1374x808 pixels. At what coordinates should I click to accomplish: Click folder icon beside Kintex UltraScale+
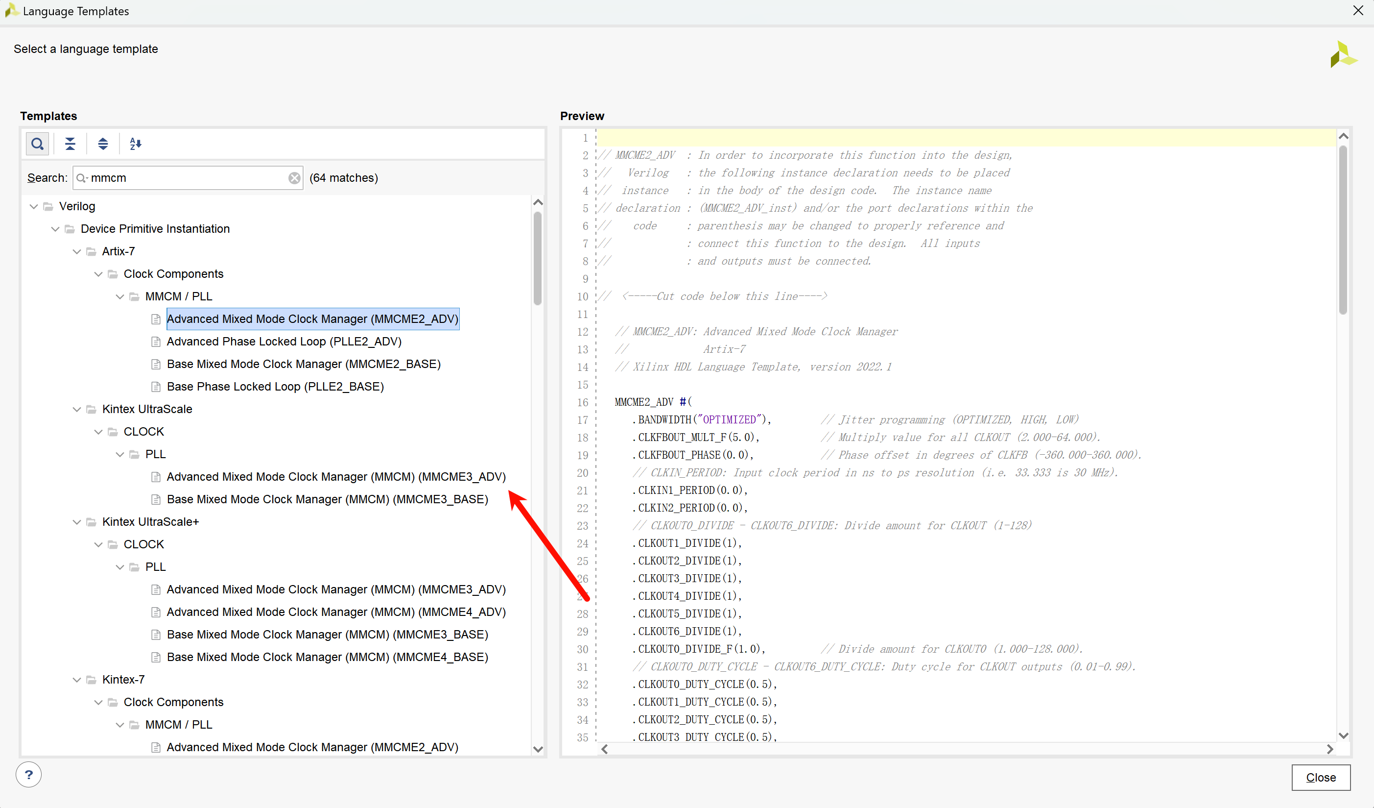point(91,522)
